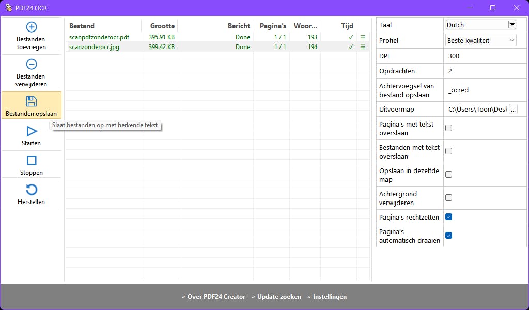Open the Instellingen link

coord(330,297)
